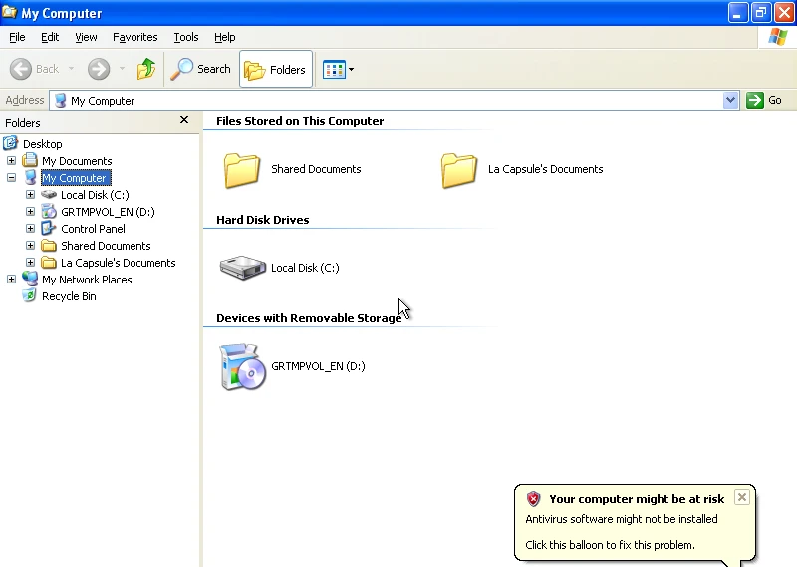Select GRTMPVOL_EN (D:) CD drive icon in main pane
Screen dimensions: 797x567
click(x=243, y=366)
